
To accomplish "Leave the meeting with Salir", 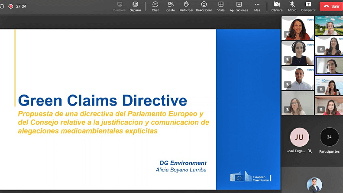I will point(331,6).
